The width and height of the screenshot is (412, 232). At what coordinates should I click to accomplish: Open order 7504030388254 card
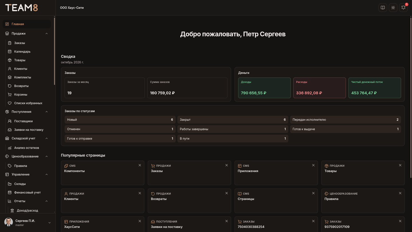click(x=276, y=224)
